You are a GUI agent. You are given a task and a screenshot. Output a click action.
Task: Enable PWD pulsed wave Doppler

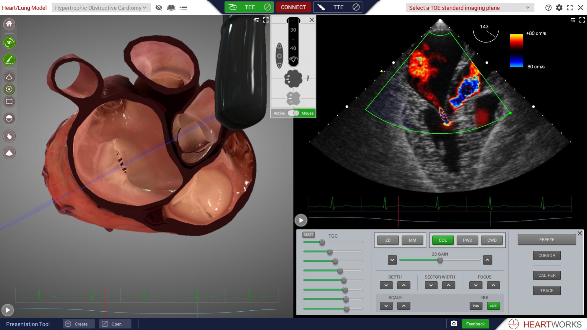467,240
